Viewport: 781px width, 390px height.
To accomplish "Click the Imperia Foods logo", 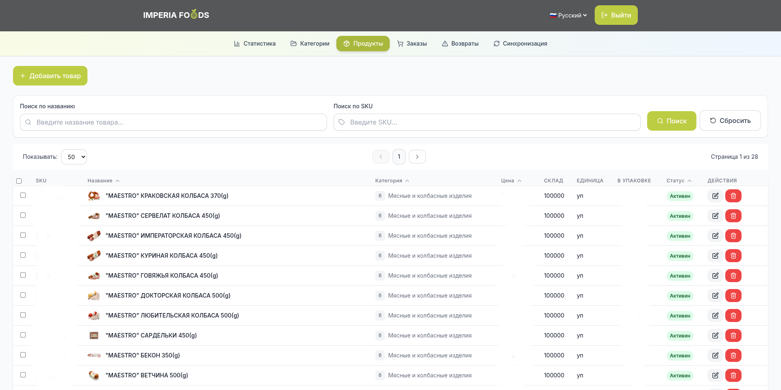I will click(x=176, y=15).
